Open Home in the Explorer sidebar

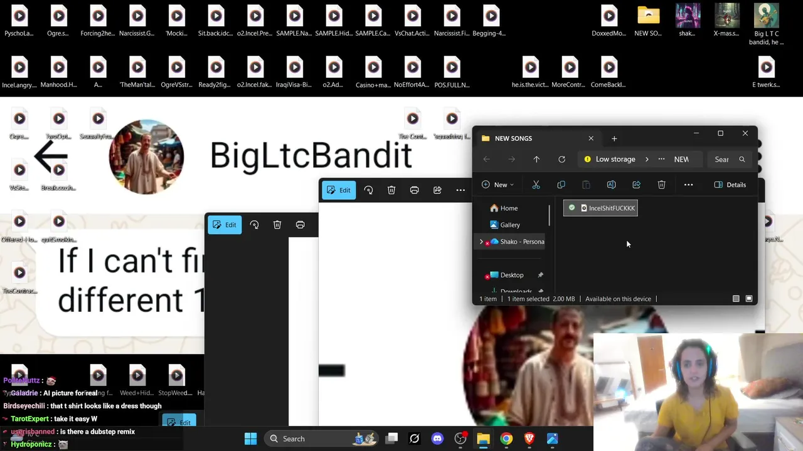(x=504, y=208)
